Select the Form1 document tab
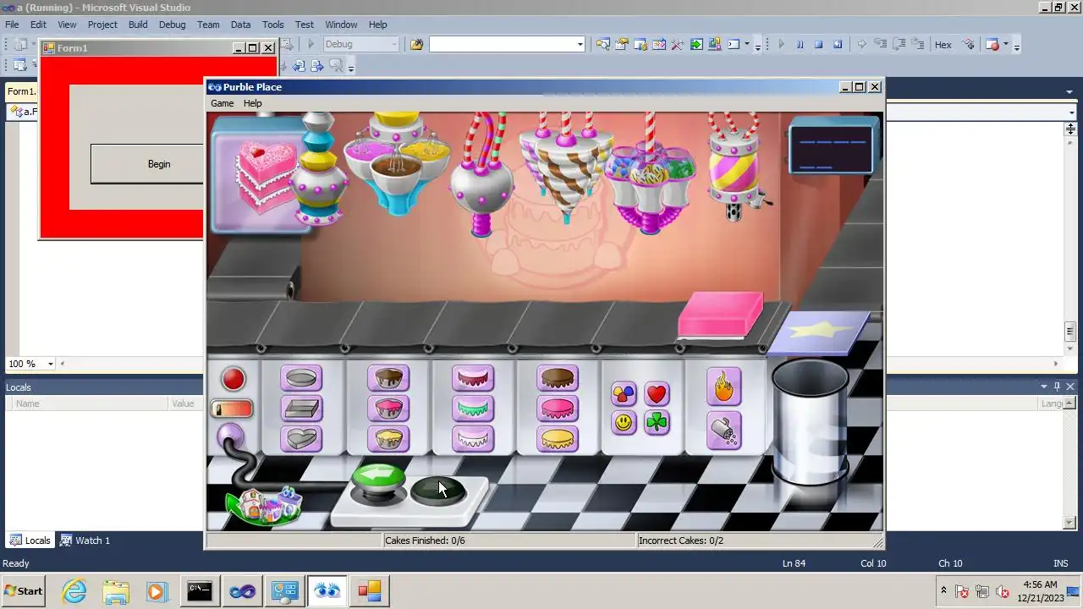The image size is (1083, 609). pyautogui.click(x=21, y=91)
